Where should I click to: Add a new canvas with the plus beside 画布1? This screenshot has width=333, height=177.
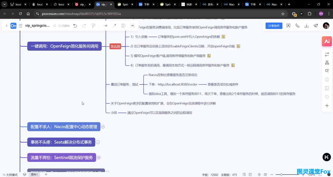click(x=46, y=174)
